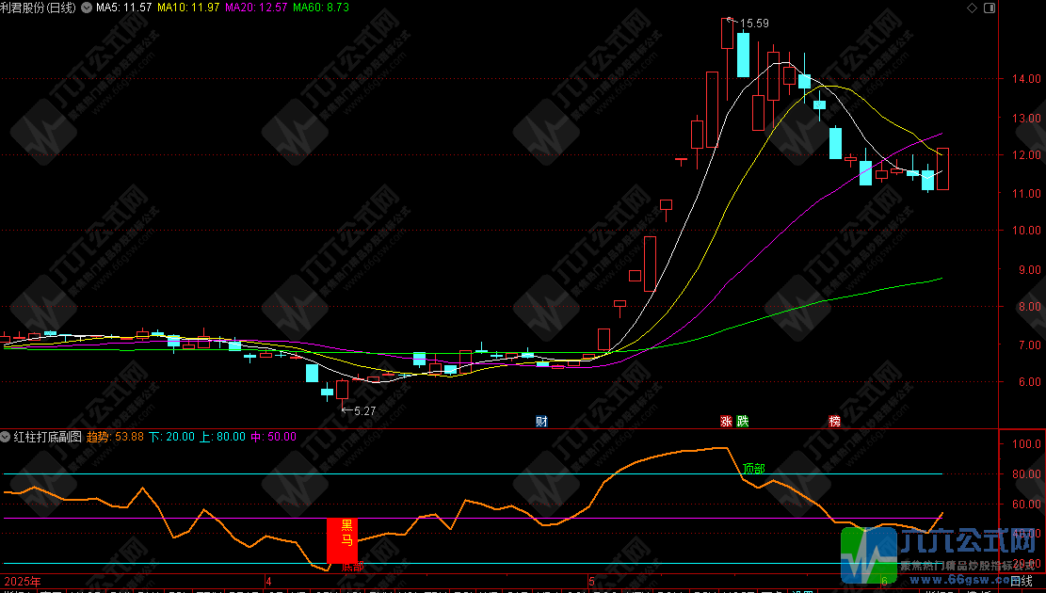1046x593 pixels.
Task: Click the red 黑马 signal bar
Action: (343, 540)
